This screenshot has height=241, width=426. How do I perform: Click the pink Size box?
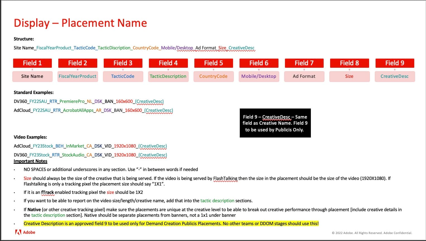[349, 76]
